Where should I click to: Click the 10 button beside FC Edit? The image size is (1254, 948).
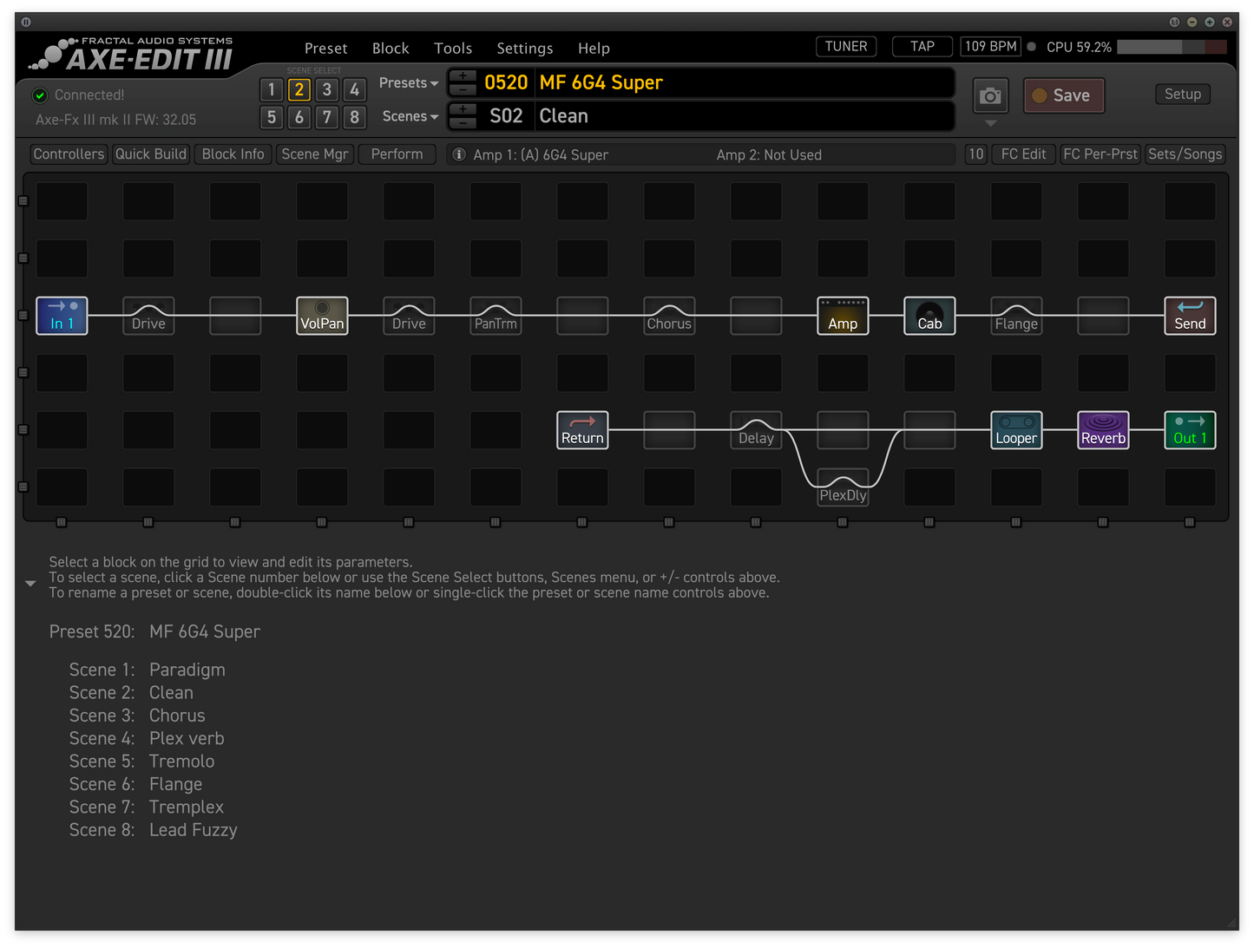[976, 154]
